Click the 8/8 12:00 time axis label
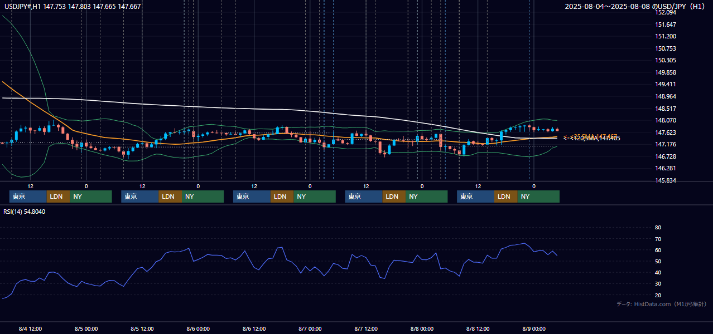713x334 pixels. (478, 329)
